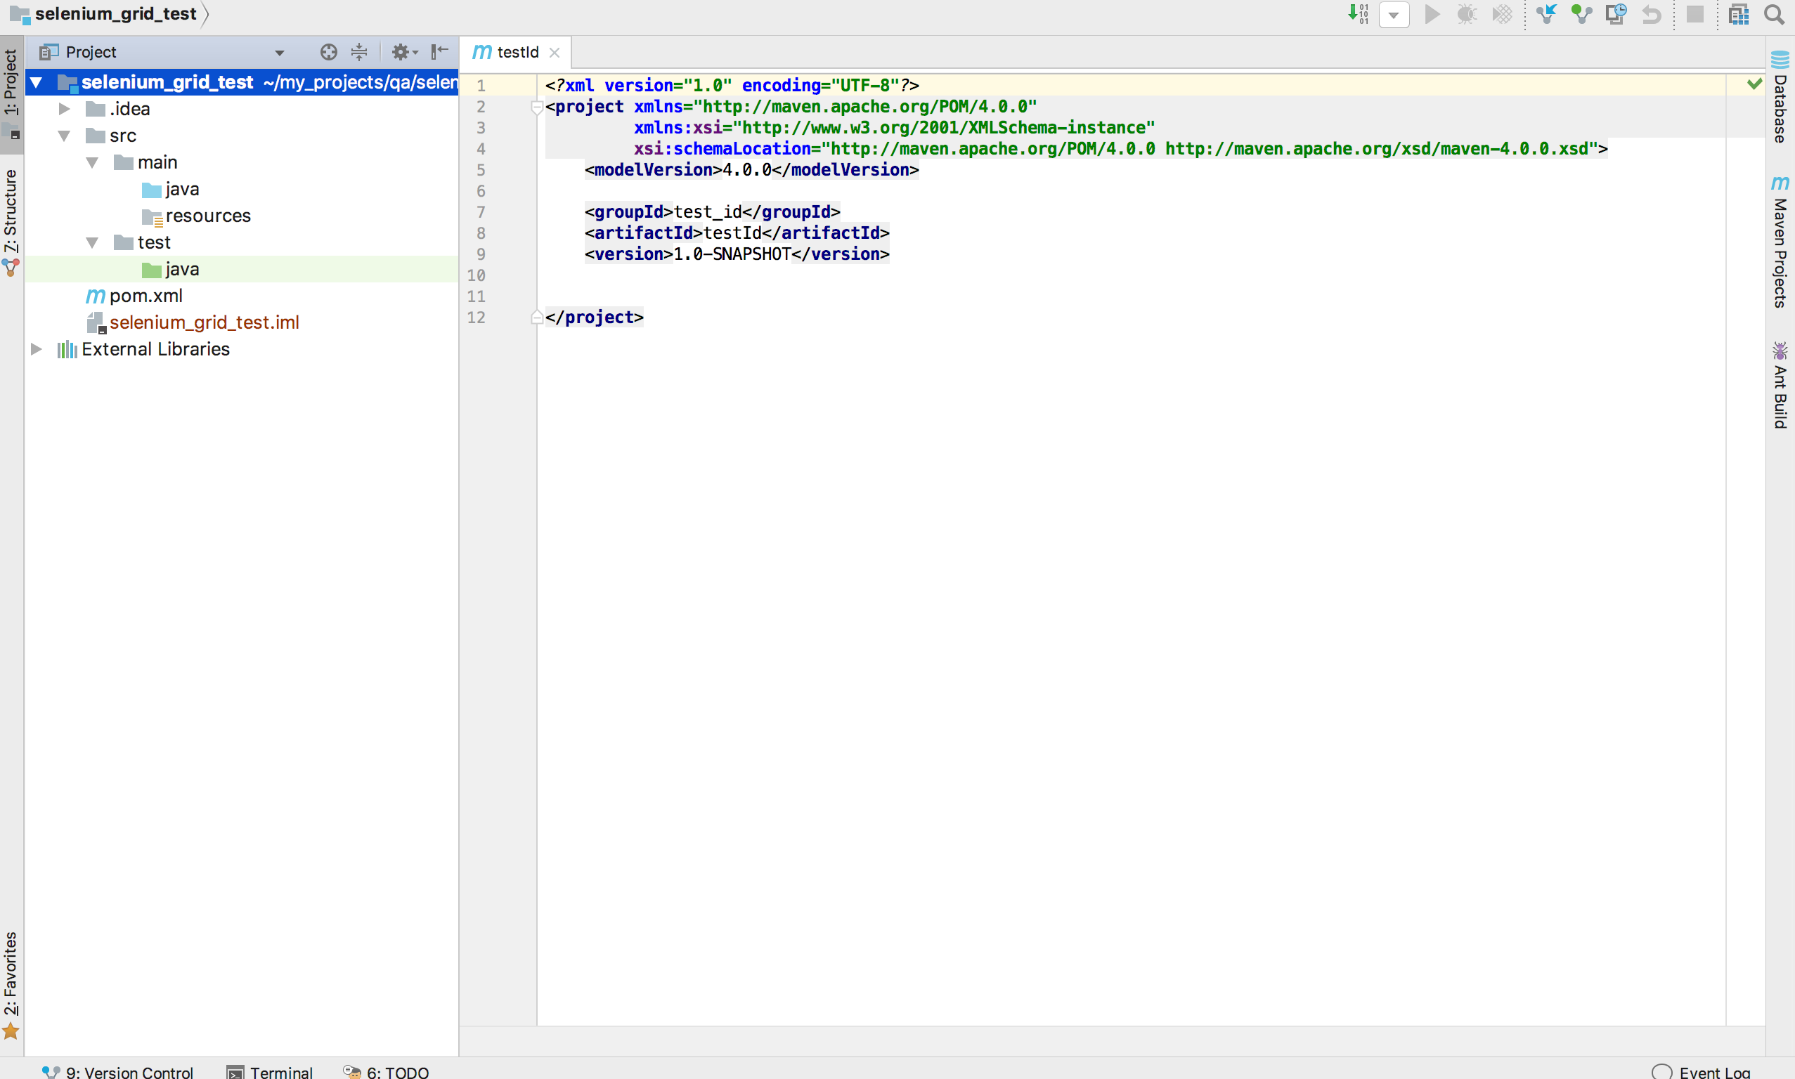Open the Terminal from the status bar
This screenshot has width=1795, height=1079.
(x=278, y=1071)
